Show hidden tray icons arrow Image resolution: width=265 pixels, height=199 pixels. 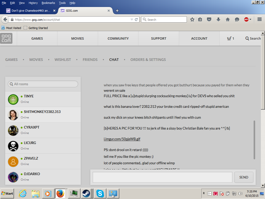tap(204, 193)
